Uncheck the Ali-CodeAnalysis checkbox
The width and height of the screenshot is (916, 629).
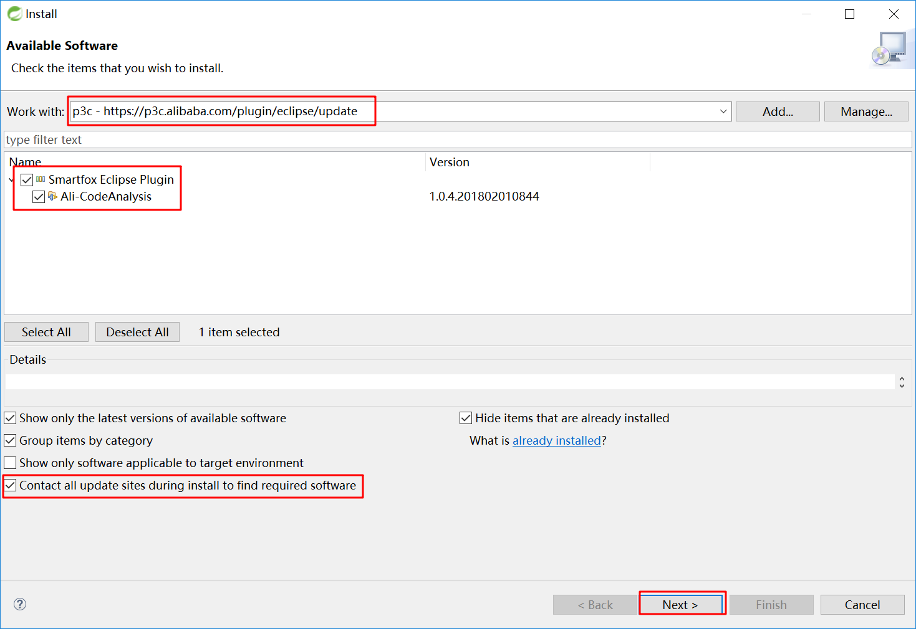tap(39, 197)
